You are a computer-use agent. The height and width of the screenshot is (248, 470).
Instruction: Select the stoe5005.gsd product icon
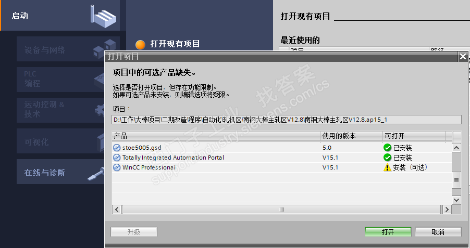(x=117, y=148)
